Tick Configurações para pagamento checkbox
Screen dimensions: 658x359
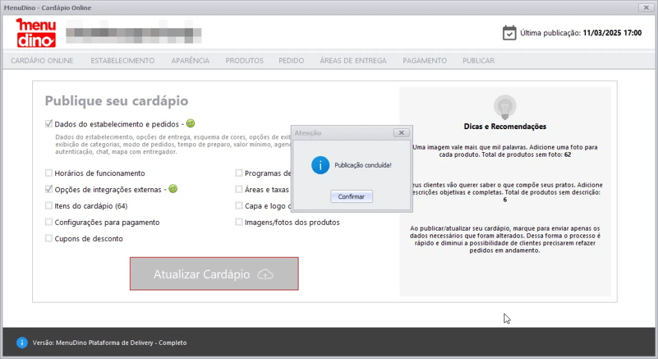(x=49, y=222)
